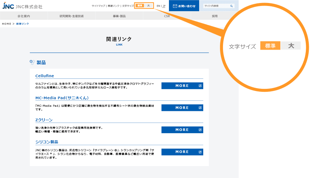Click the 製品 section heading
The width and height of the screenshot is (336, 178).
41,62
